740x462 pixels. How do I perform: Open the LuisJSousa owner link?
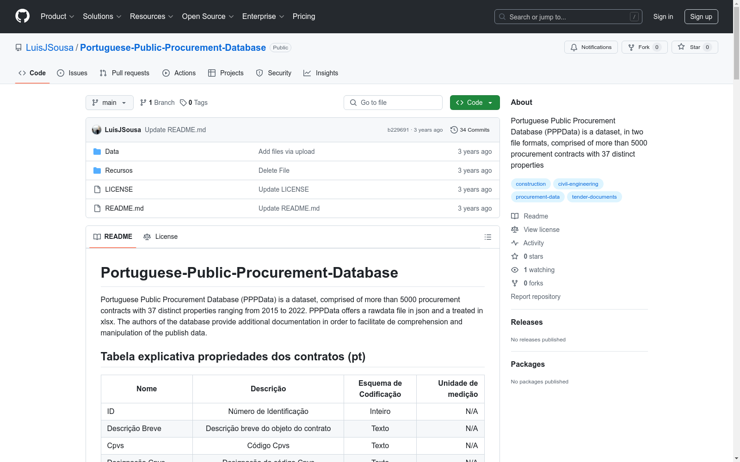click(x=49, y=48)
